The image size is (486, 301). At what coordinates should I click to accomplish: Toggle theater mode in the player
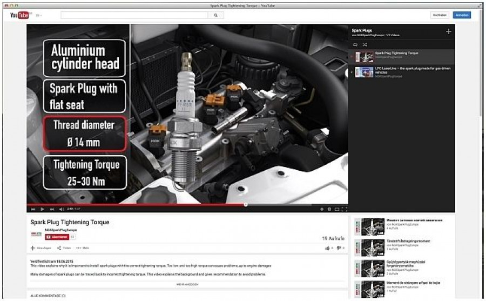click(x=336, y=209)
